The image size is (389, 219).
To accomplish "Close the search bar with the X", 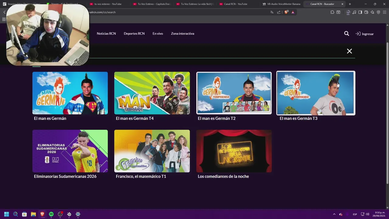I will click(349, 51).
